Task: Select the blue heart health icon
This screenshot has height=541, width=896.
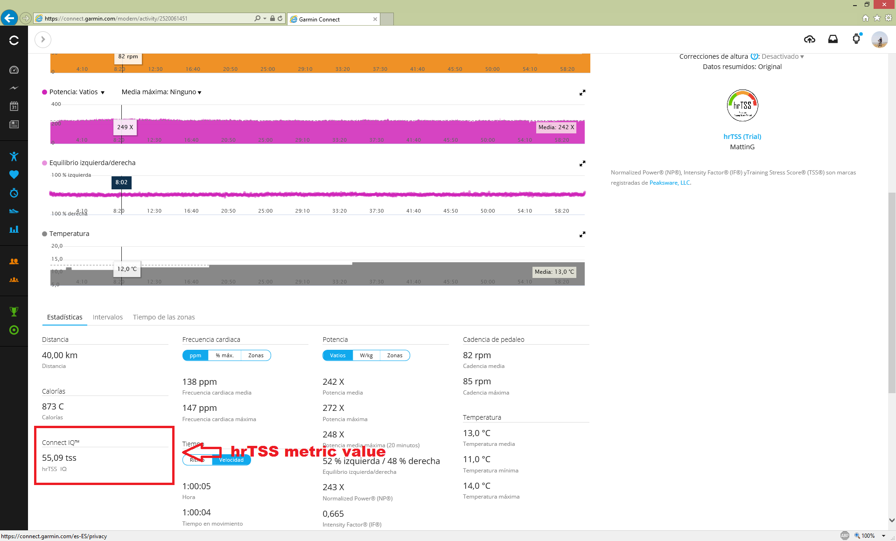Action: 14,174
